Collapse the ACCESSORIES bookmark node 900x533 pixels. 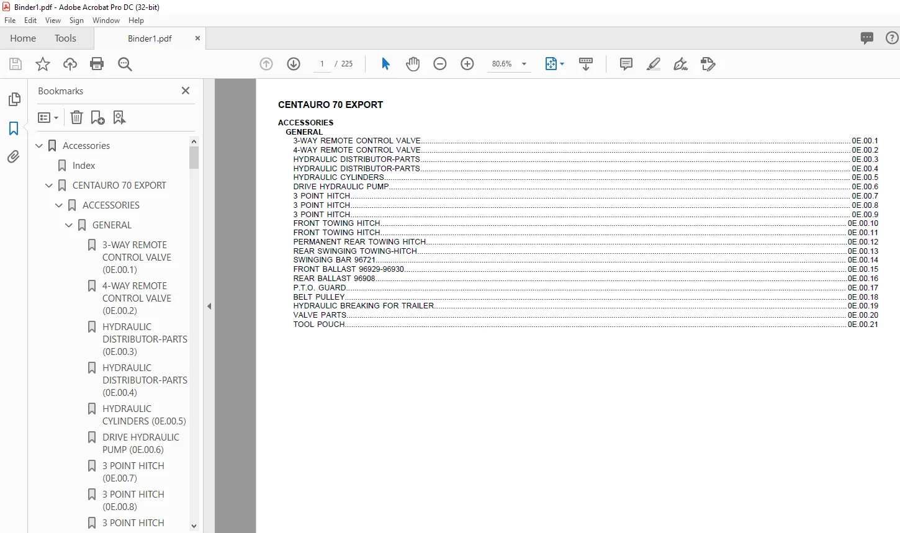(x=59, y=205)
